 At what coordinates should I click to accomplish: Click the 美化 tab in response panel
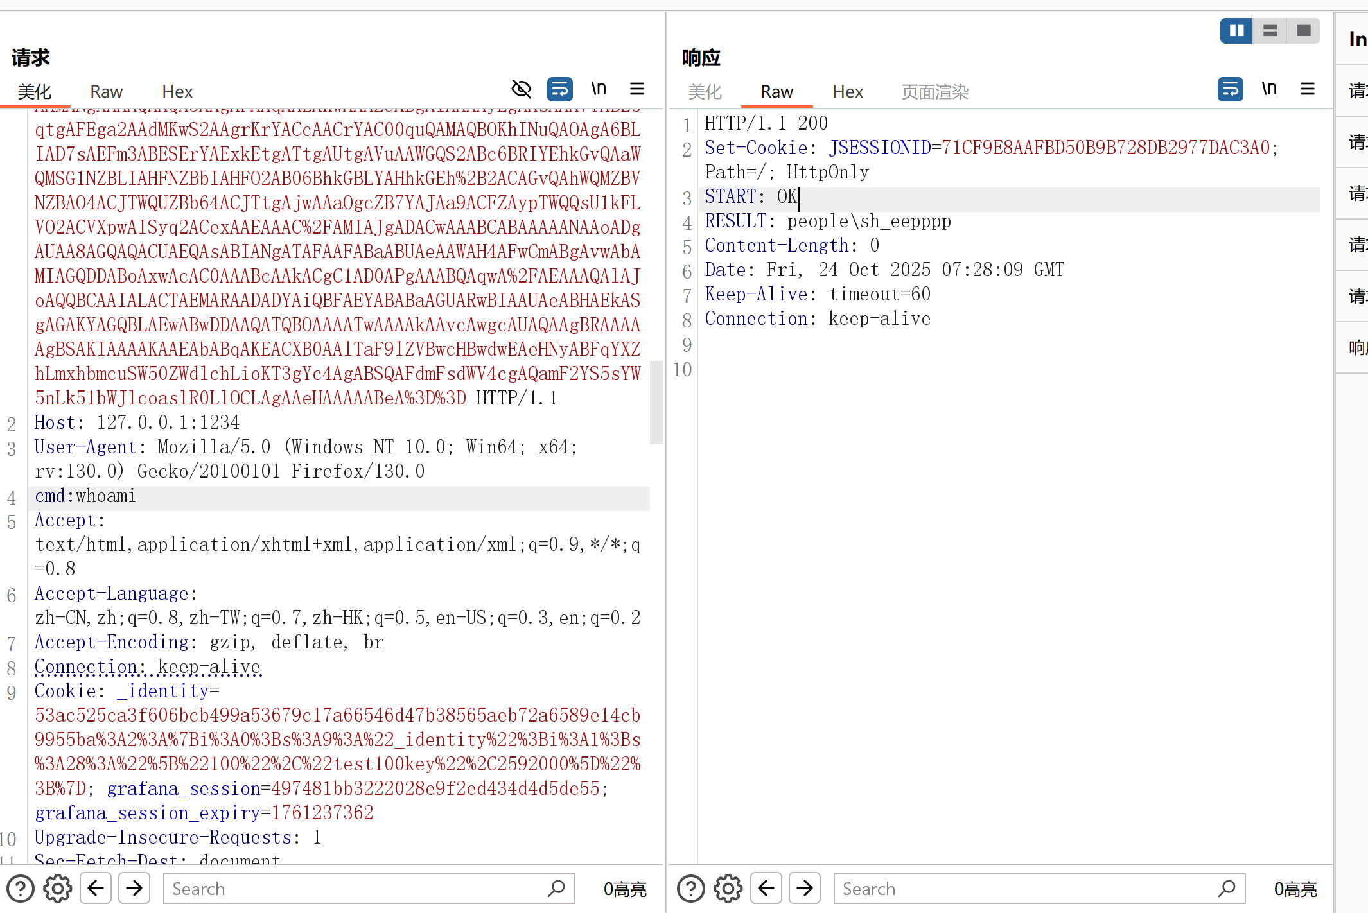[705, 92]
